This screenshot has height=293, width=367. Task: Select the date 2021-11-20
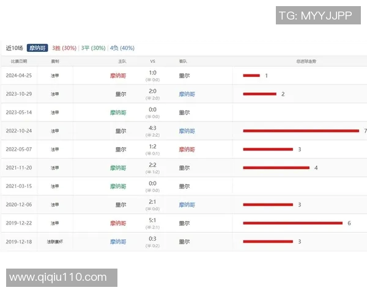point(19,168)
